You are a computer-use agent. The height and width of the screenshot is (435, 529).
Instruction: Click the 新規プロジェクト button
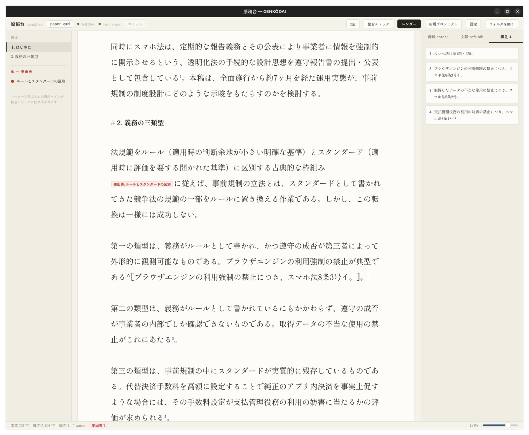click(x=443, y=24)
